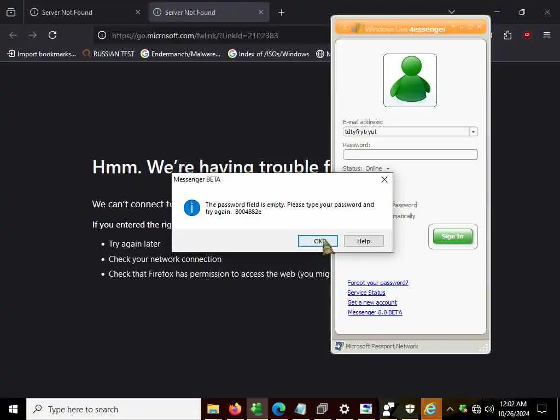The image size is (560, 420).
Task: Open the Windows Start menu
Action: coord(13,409)
